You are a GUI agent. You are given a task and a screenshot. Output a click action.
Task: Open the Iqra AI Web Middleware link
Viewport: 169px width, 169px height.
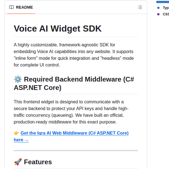(71, 136)
